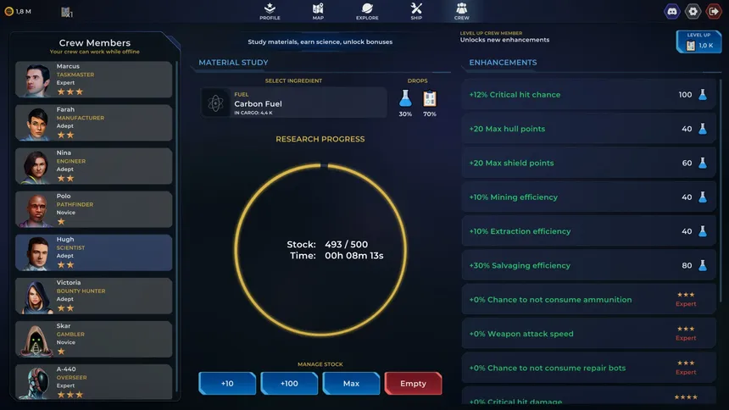The width and height of the screenshot is (729, 410).
Task: Click locked Critical hit damage enhancement
Action: coord(588,396)
